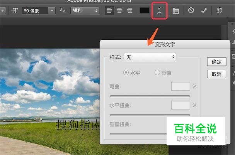Open the black text color swatch

pyautogui.click(x=145, y=11)
